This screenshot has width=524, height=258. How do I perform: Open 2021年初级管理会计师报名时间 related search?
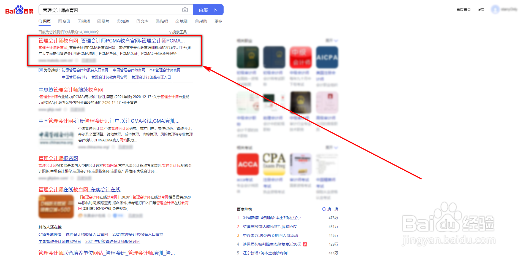[x=113, y=241]
